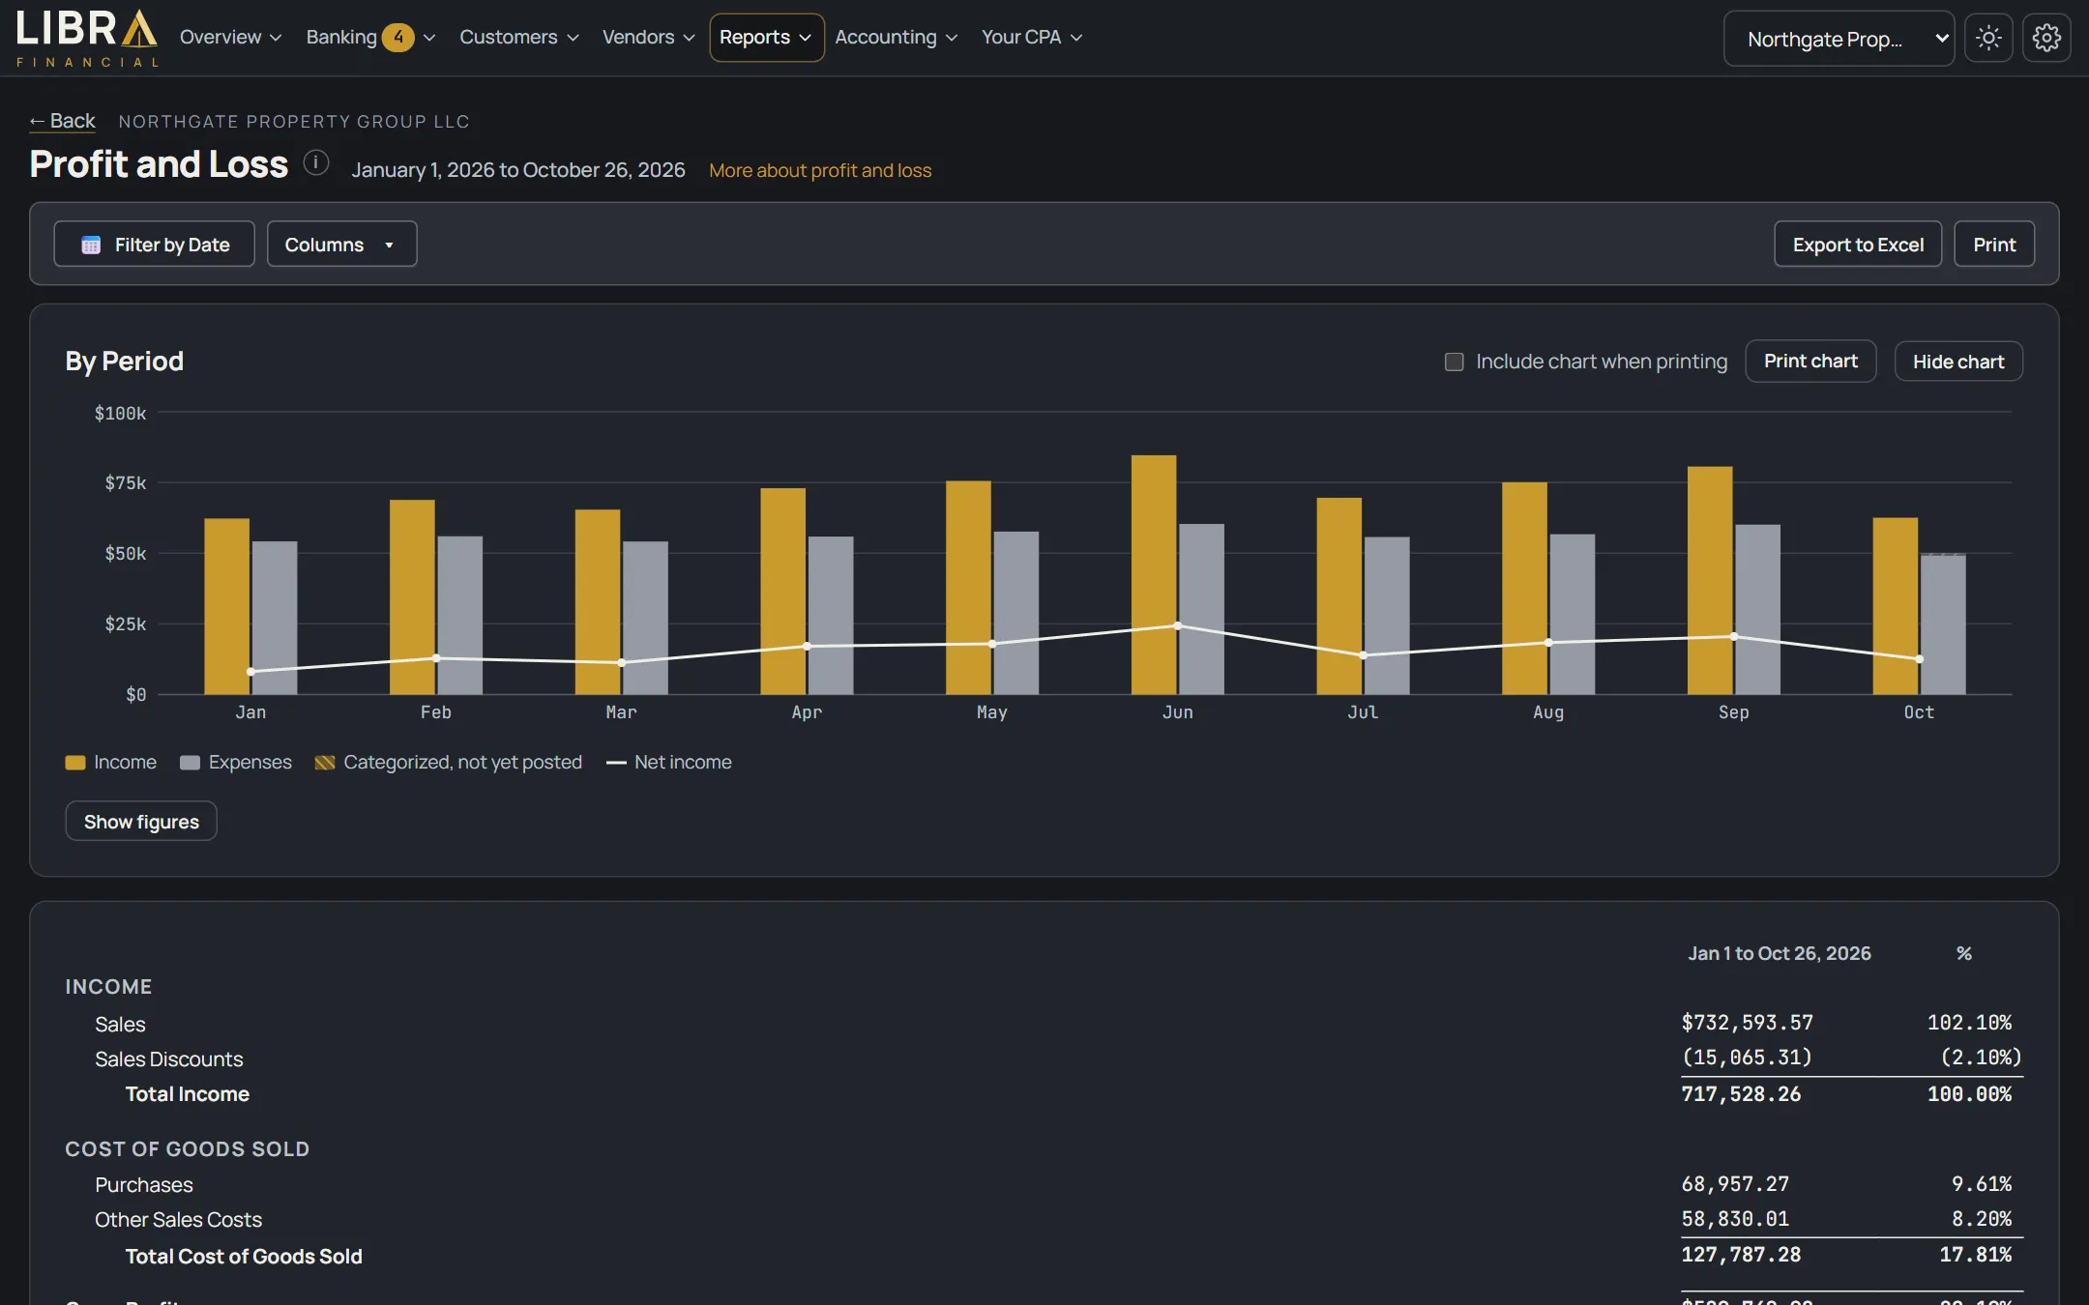Click the Sales Discounts row label
Image resolution: width=2089 pixels, height=1305 pixels.
[x=168, y=1059]
